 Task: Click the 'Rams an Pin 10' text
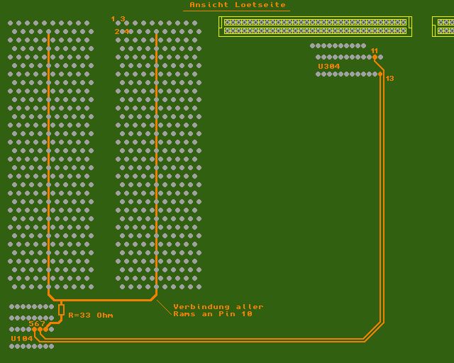click(213, 314)
